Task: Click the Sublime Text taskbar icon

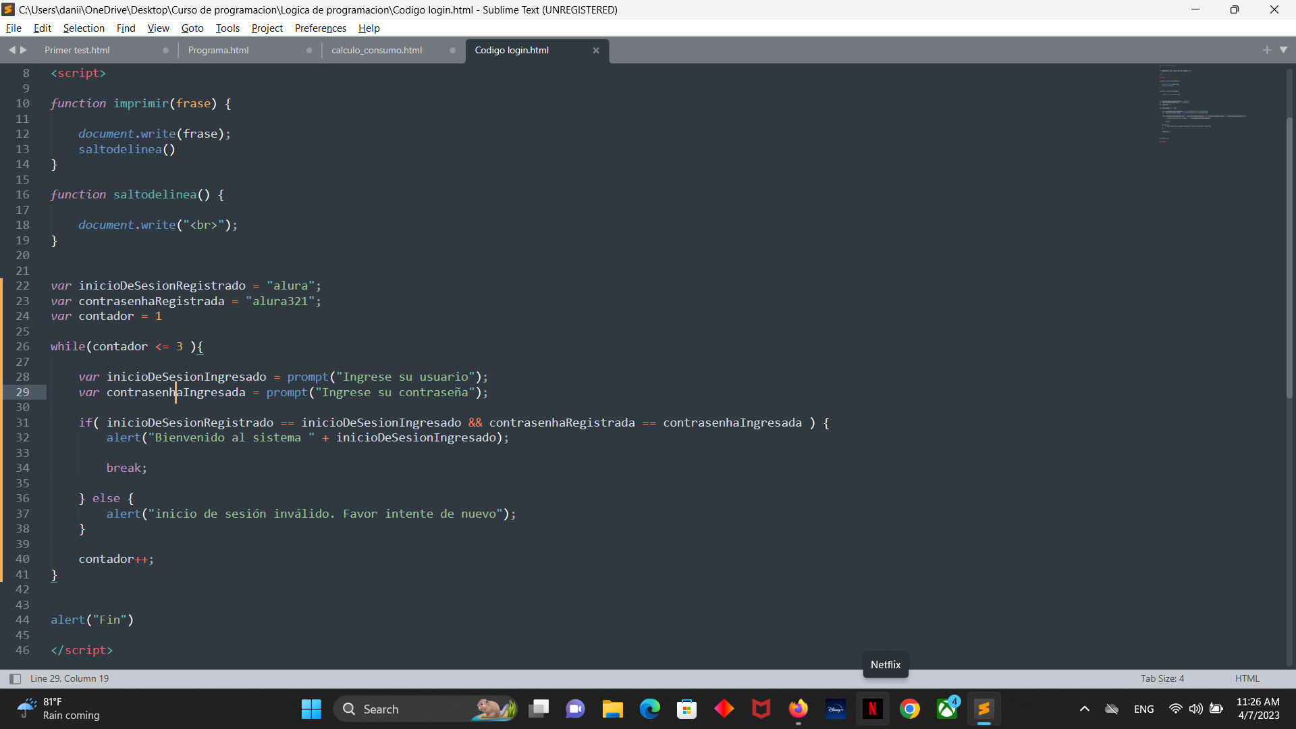Action: pos(984,709)
